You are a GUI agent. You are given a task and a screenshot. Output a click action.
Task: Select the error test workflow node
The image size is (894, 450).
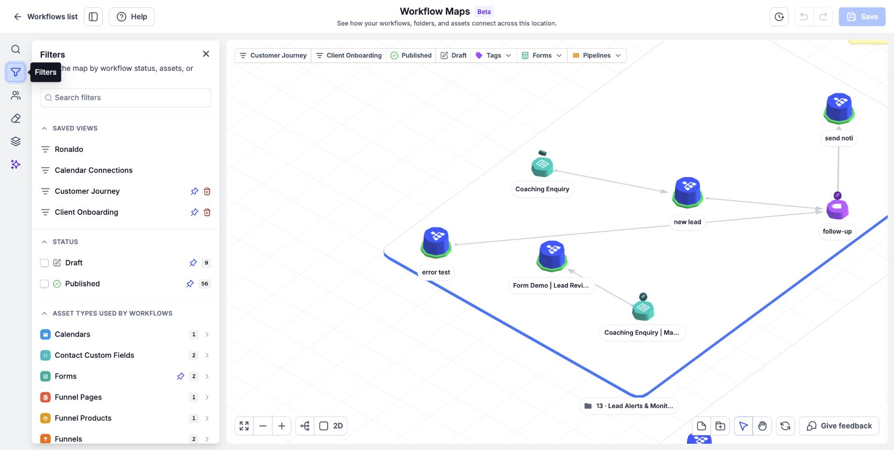pyautogui.click(x=436, y=243)
